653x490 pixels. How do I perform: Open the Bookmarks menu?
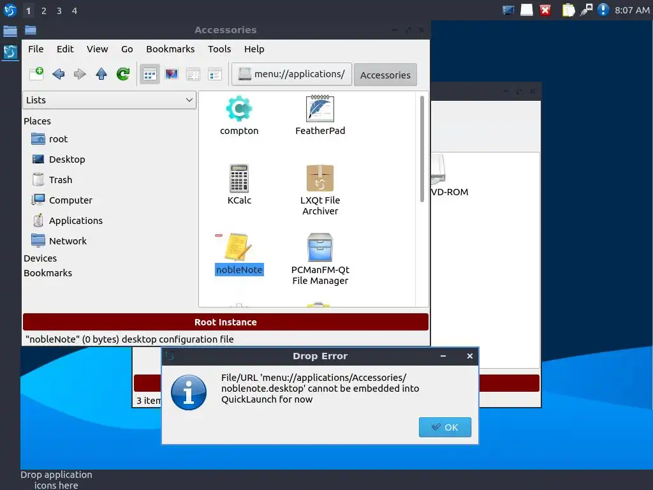pos(170,49)
